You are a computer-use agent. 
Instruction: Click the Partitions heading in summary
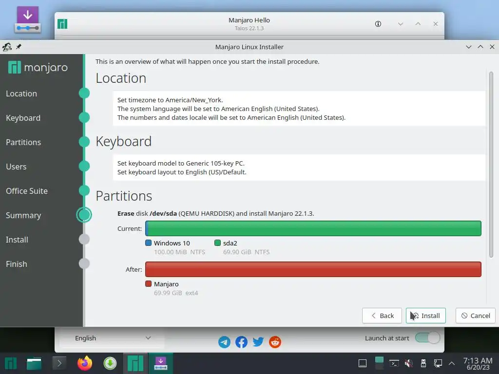[x=124, y=196]
